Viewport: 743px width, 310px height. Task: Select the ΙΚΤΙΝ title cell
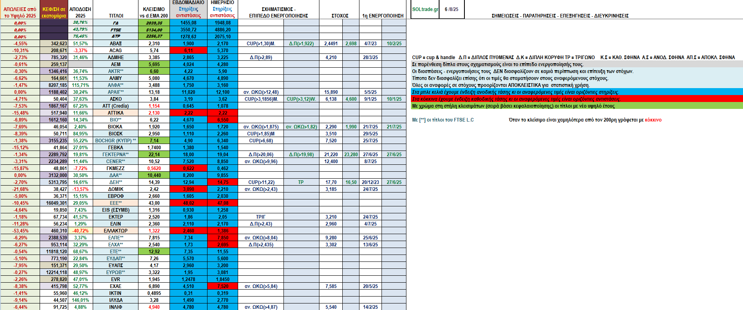pos(116,293)
